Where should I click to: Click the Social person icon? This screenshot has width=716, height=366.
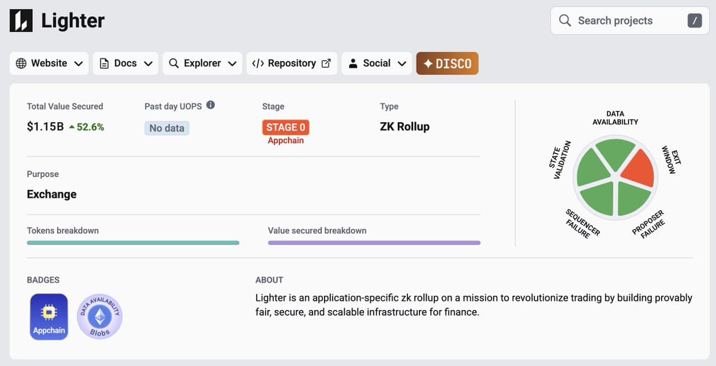click(353, 63)
